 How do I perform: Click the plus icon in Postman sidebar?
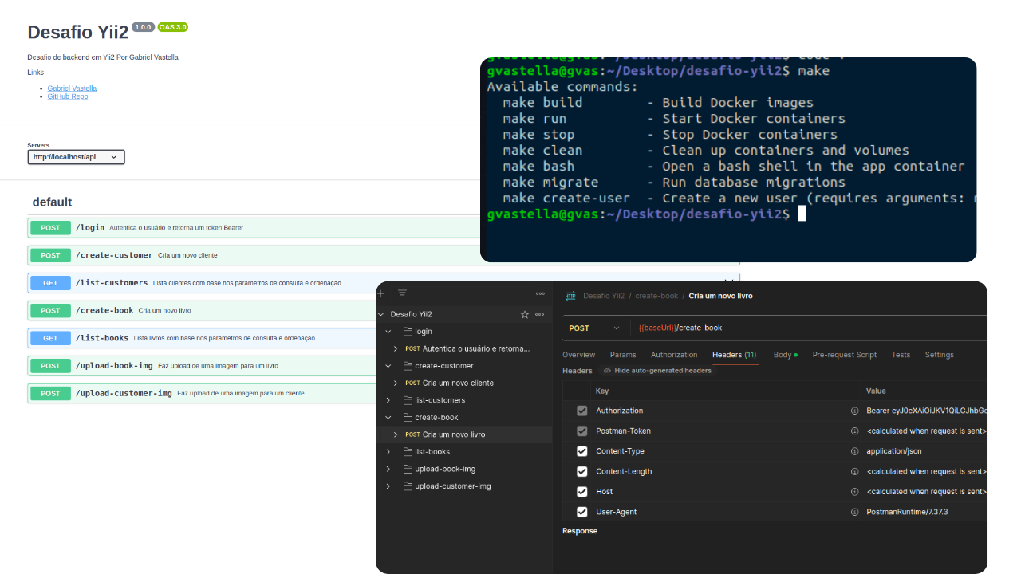pos(381,293)
